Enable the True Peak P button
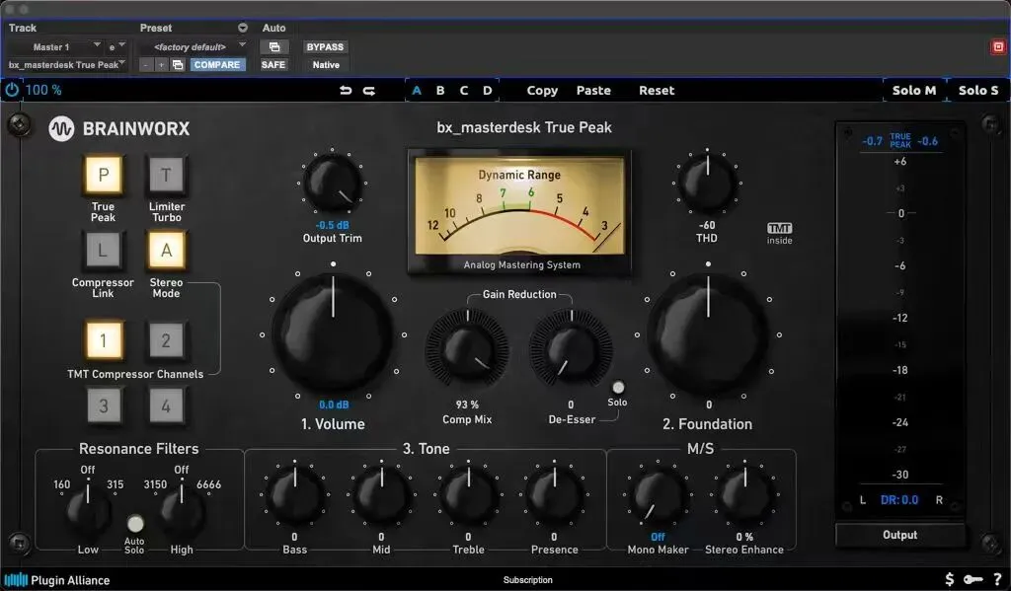 click(x=103, y=175)
